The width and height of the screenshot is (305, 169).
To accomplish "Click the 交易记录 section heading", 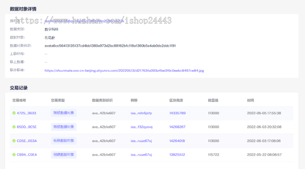I will 19,88.
